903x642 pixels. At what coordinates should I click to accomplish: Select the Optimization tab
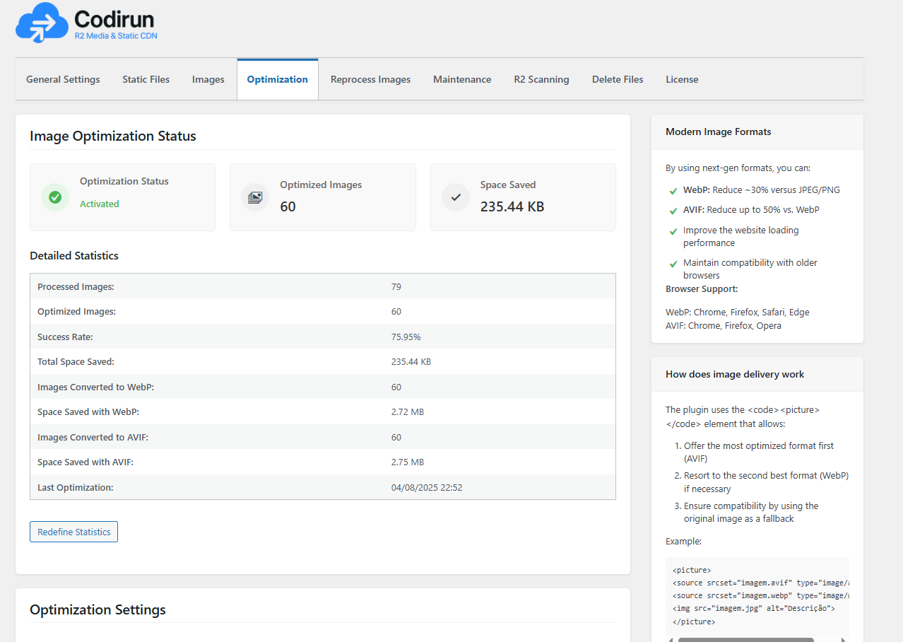tap(277, 79)
